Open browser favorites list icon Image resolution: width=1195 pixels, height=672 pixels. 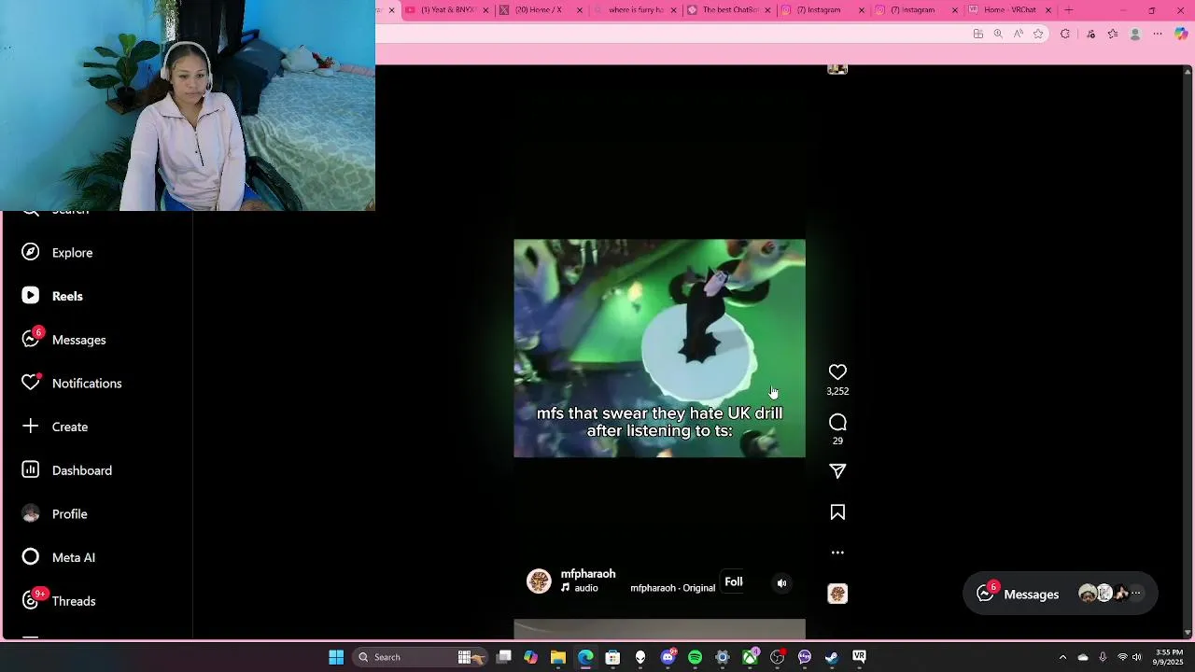tap(1113, 34)
